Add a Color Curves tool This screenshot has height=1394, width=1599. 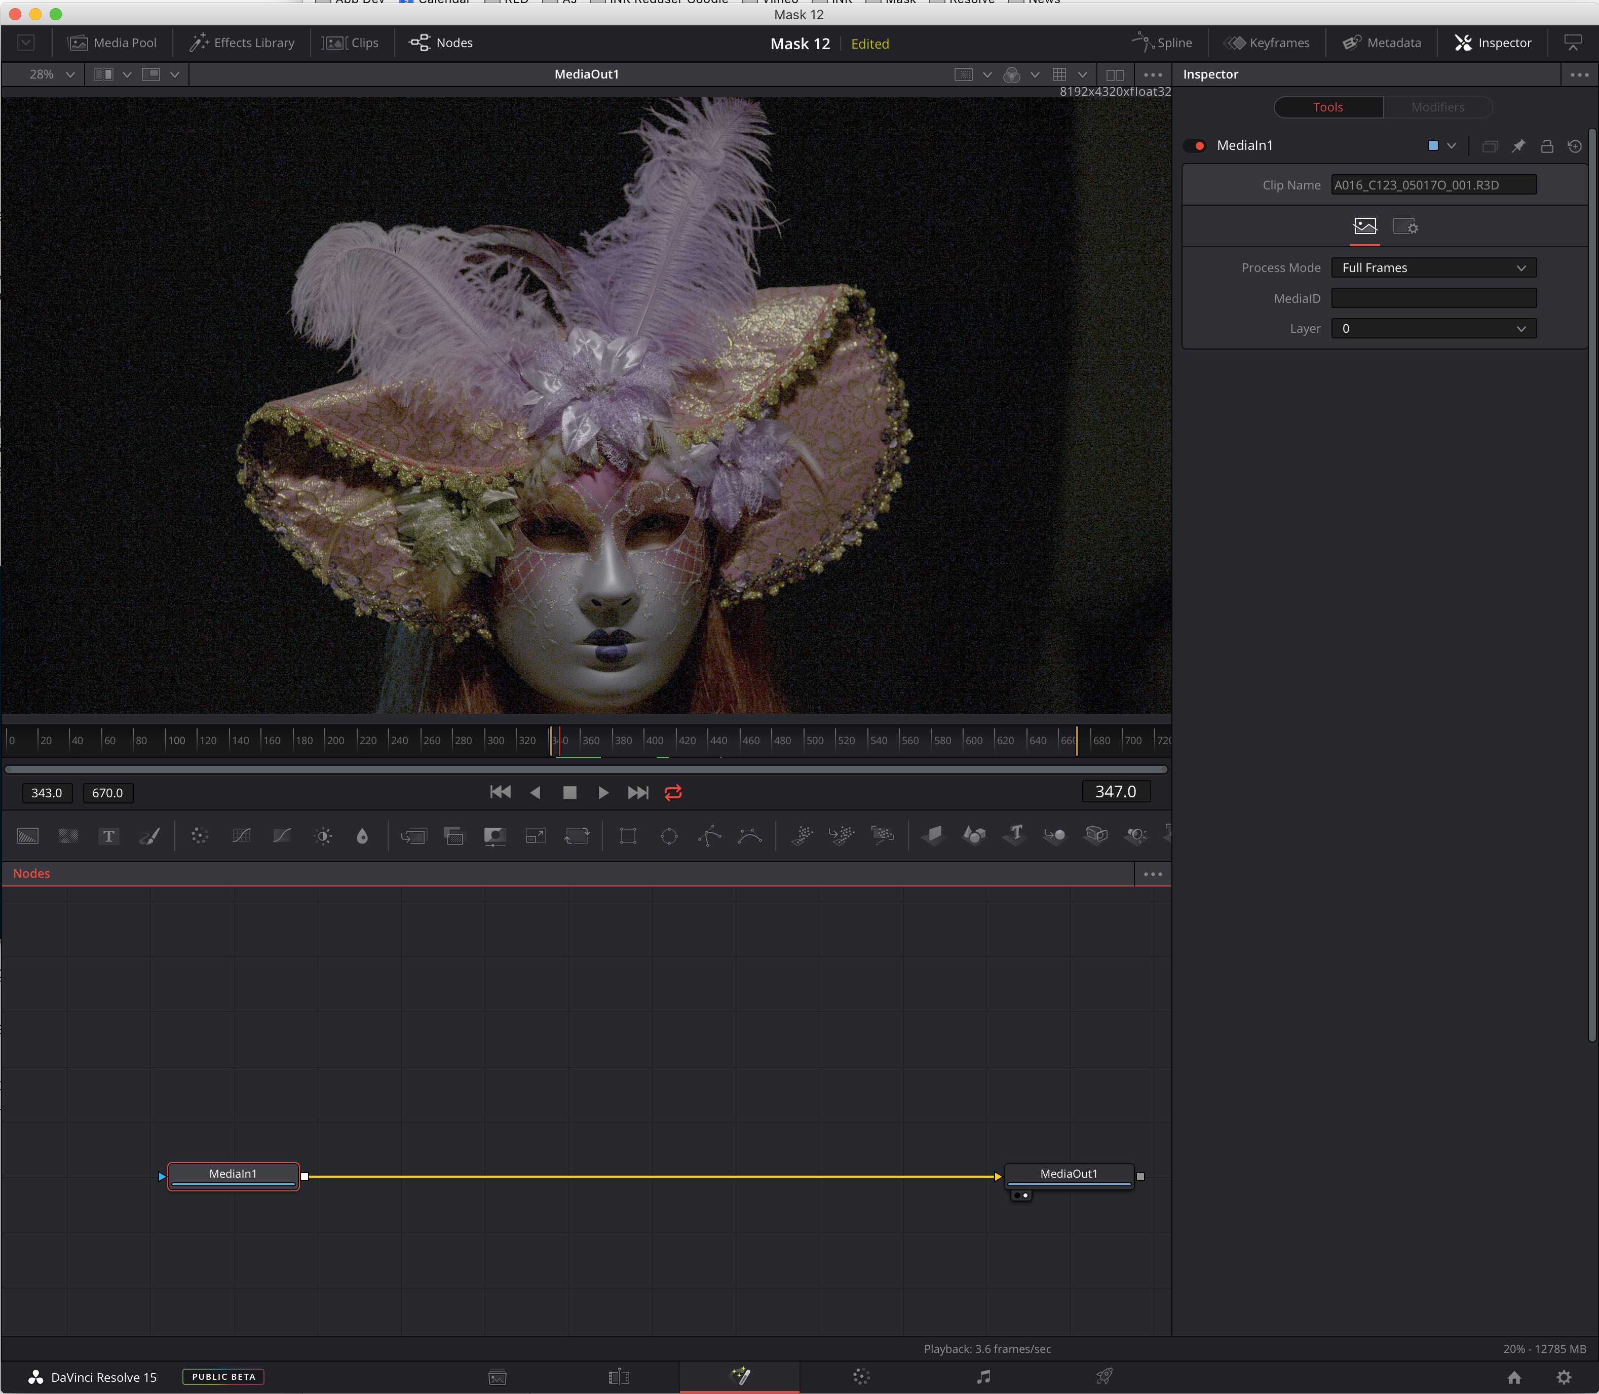[241, 836]
